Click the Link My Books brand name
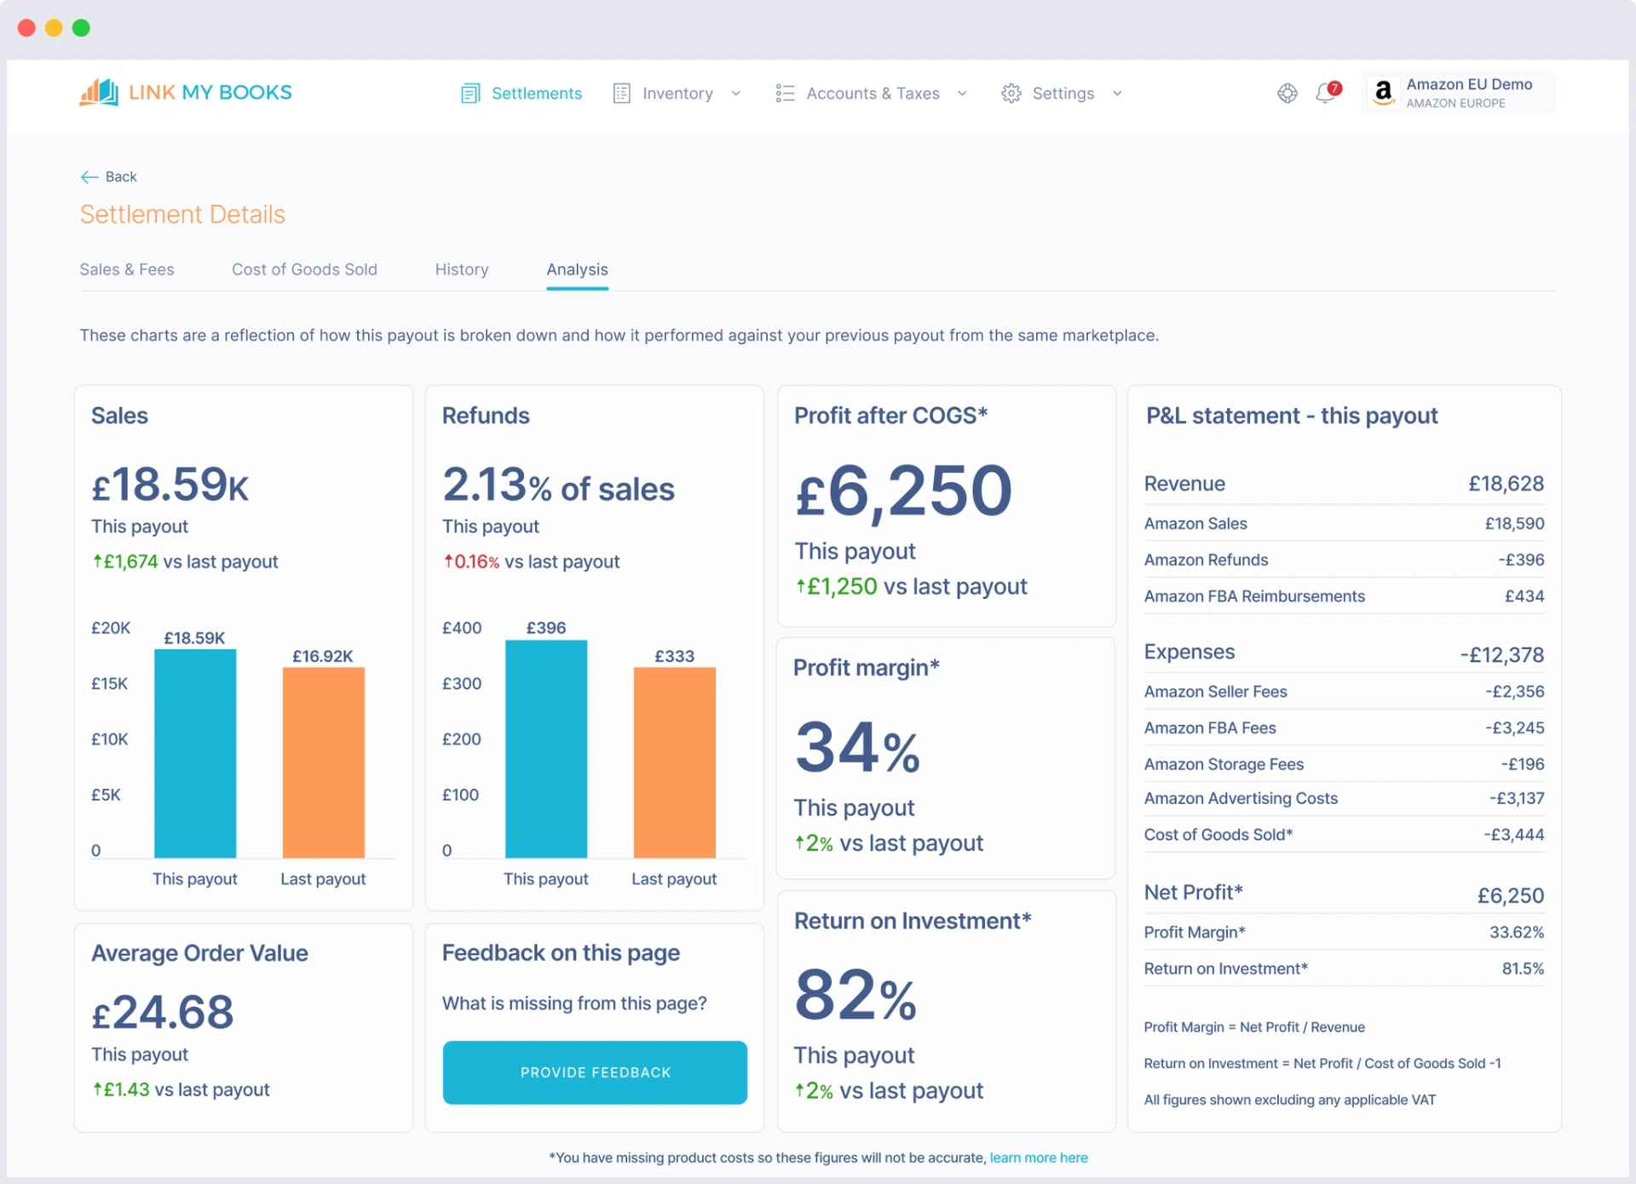1636x1184 pixels. click(x=210, y=92)
